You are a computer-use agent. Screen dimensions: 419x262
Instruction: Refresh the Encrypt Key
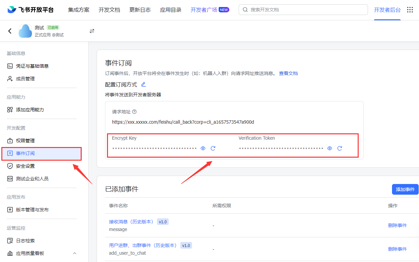coord(213,148)
